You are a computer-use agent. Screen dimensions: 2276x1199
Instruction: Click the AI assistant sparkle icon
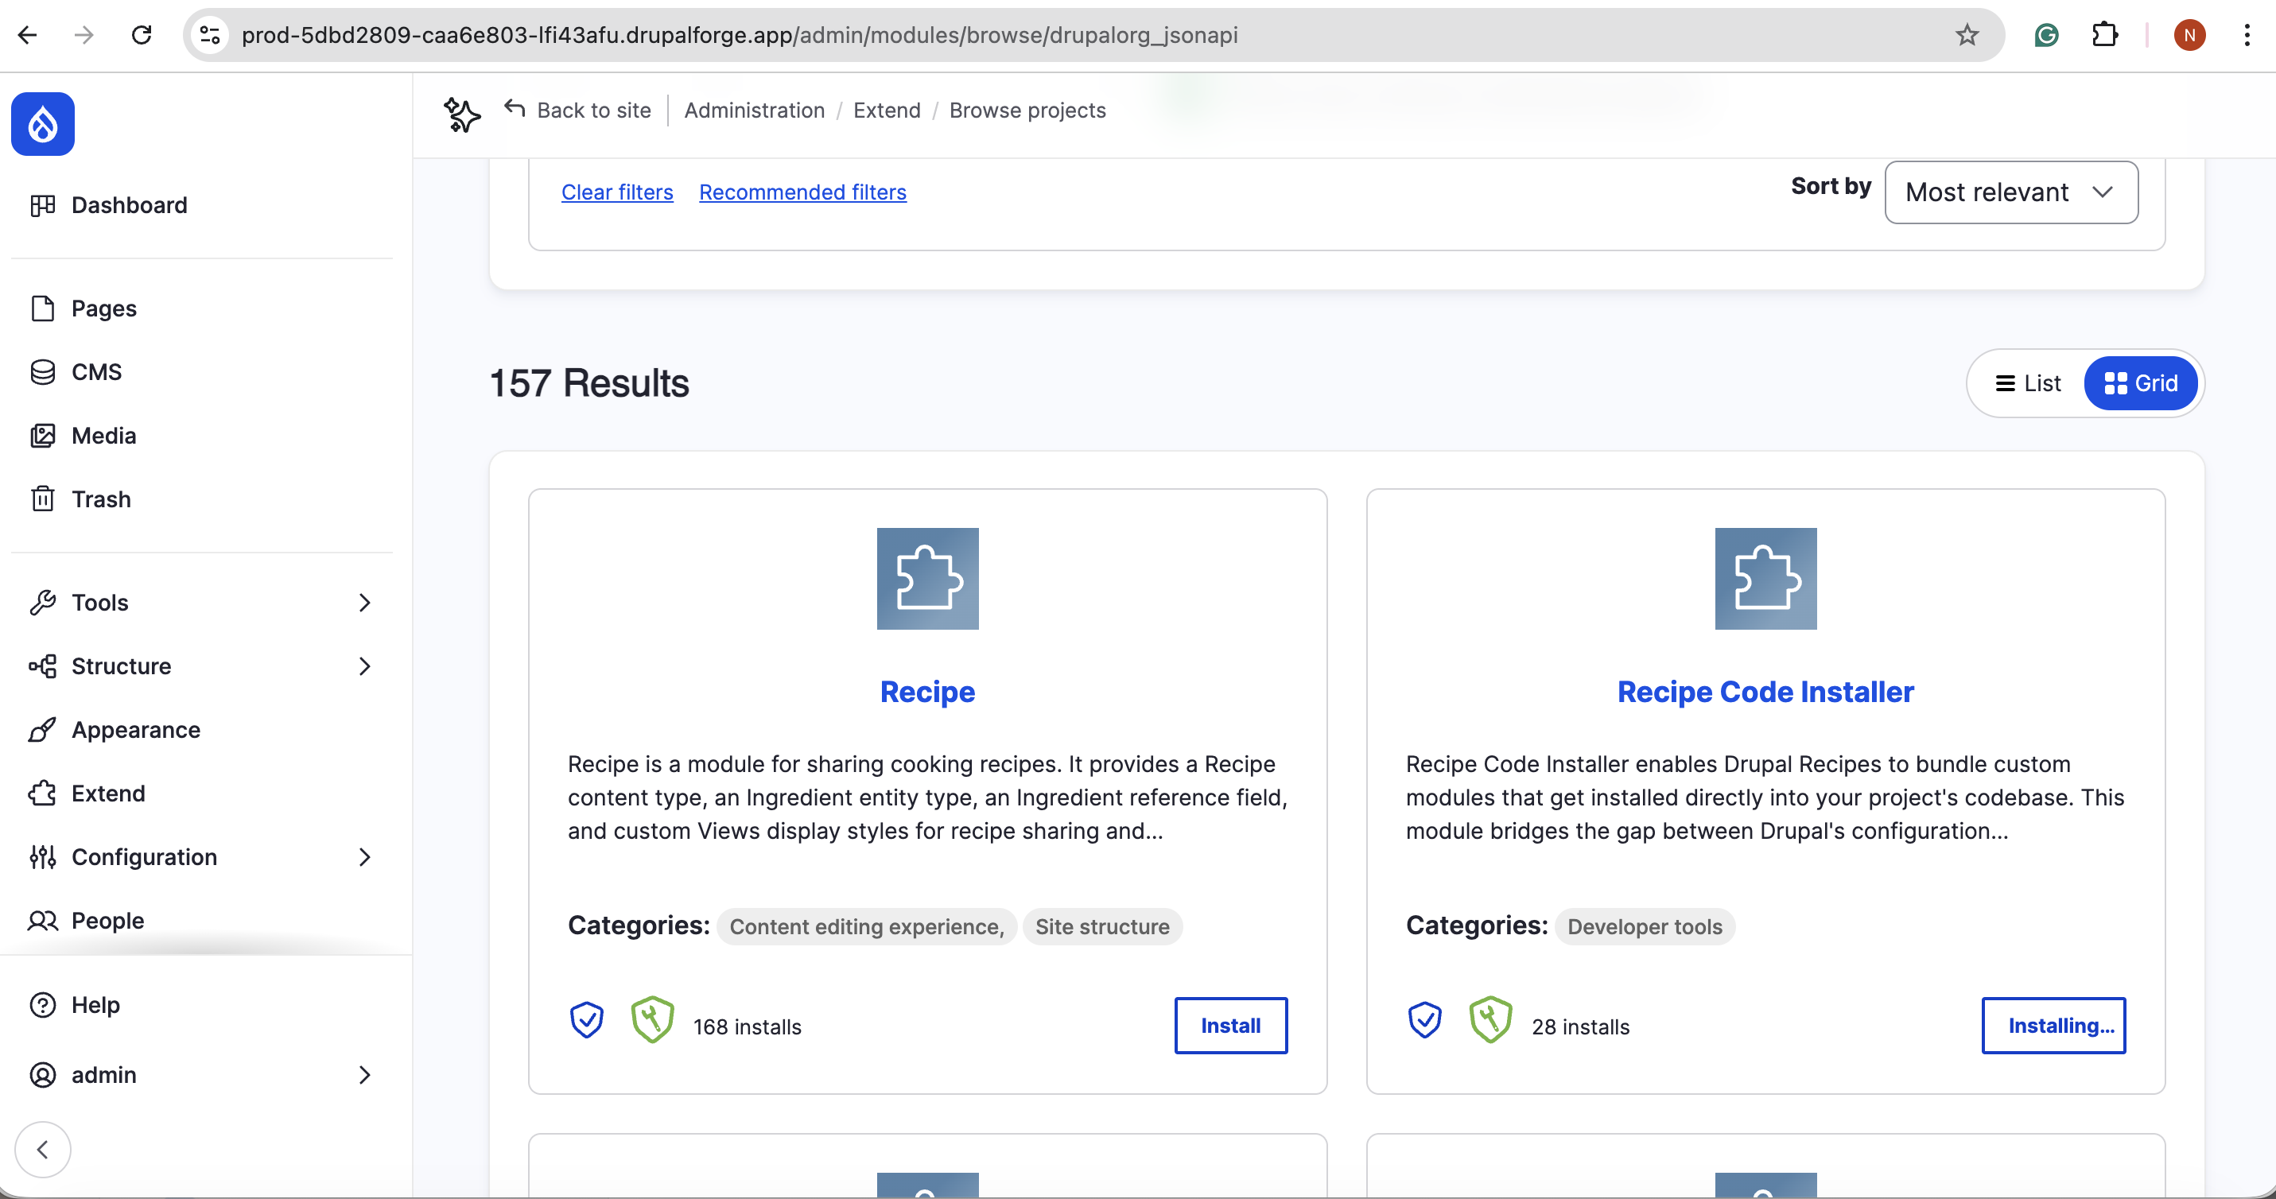point(461,113)
